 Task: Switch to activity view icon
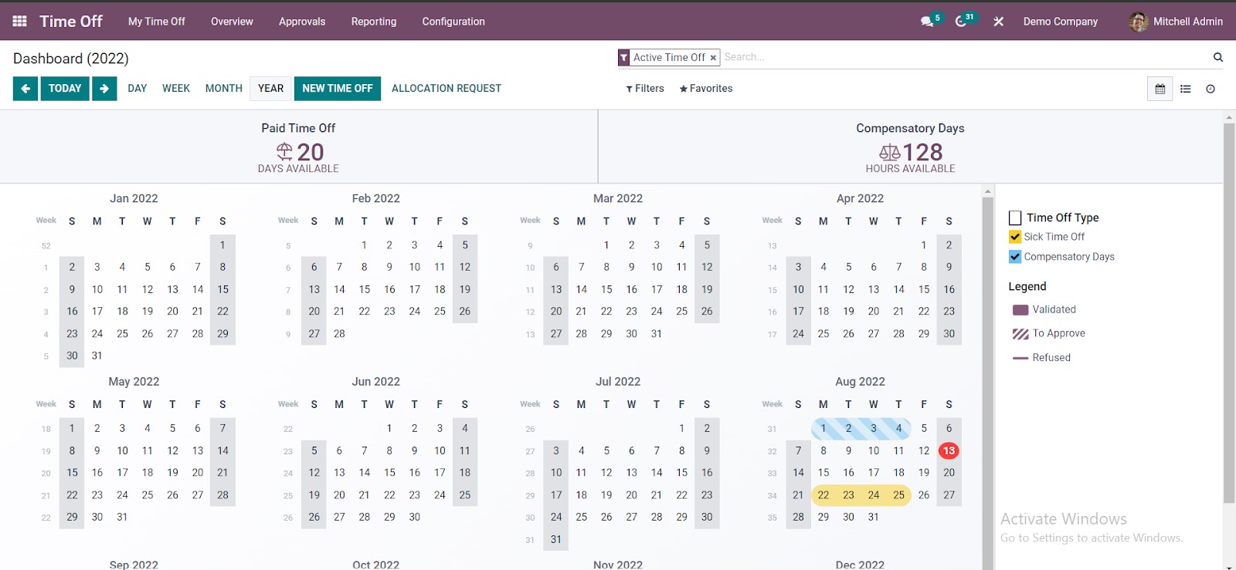[1211, 89]
